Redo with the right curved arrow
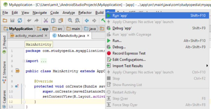The width and height of the screenshot is (211, 109). coord(36,21)
